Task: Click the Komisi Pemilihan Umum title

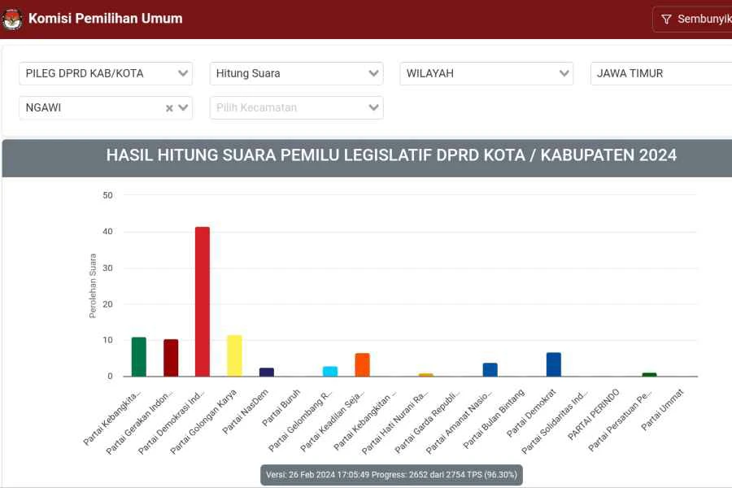Action: [x=106, y=19]
